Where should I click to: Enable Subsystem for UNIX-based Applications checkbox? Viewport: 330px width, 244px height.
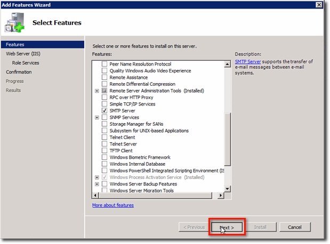tap(104, 131)
